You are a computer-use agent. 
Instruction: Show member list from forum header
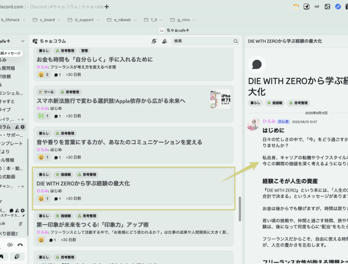[164, 41]
